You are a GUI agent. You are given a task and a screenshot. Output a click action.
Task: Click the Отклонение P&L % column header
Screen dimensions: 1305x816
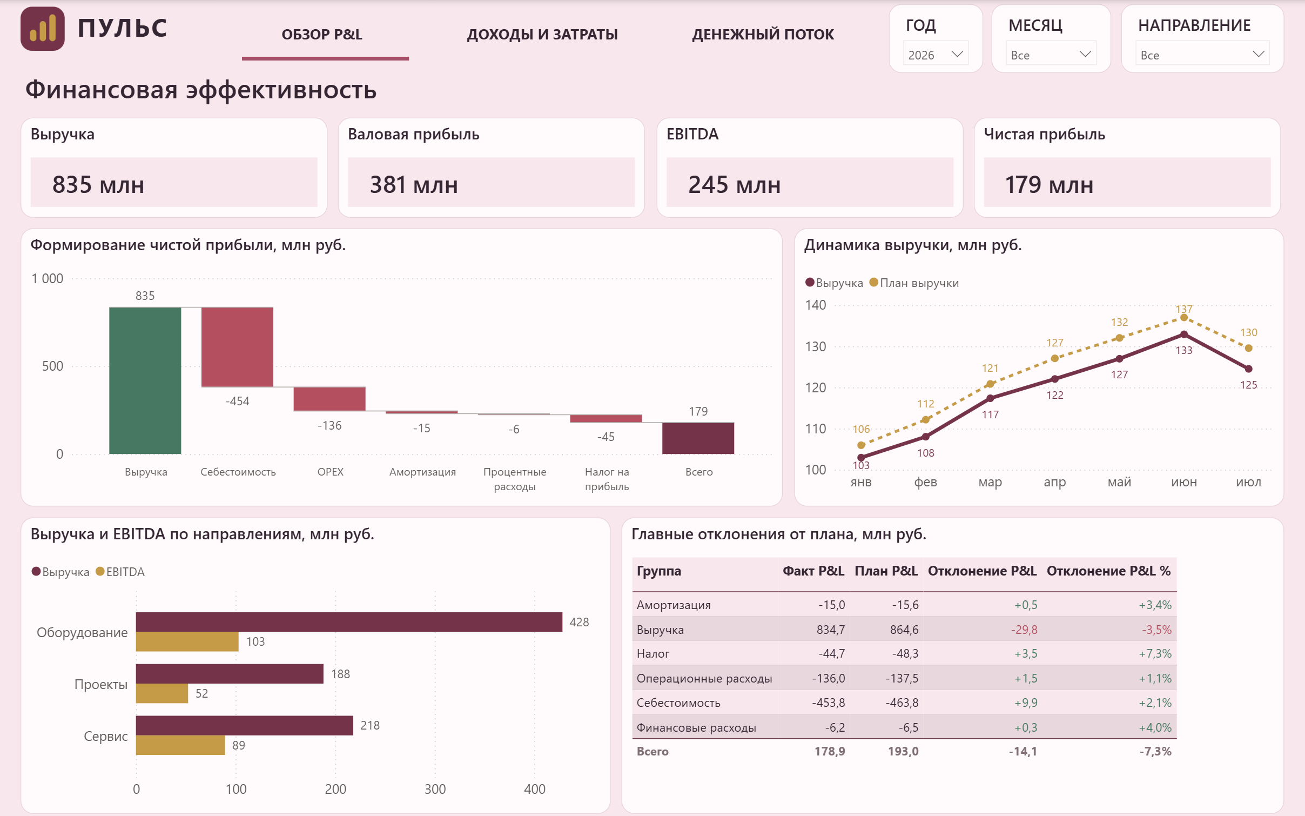point(1108,571)
